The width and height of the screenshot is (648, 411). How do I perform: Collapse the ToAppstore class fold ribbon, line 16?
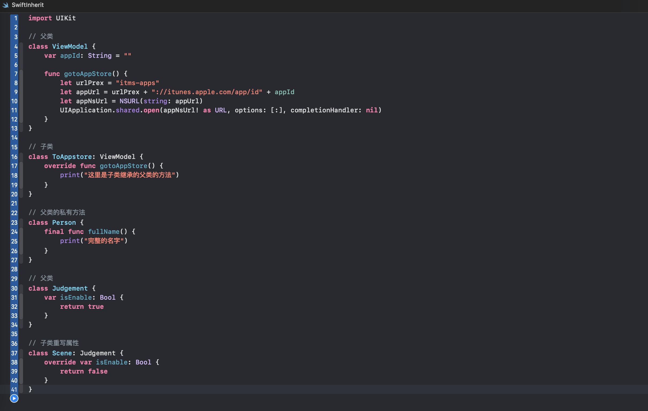pyautogui.click(x=21, y=157)
